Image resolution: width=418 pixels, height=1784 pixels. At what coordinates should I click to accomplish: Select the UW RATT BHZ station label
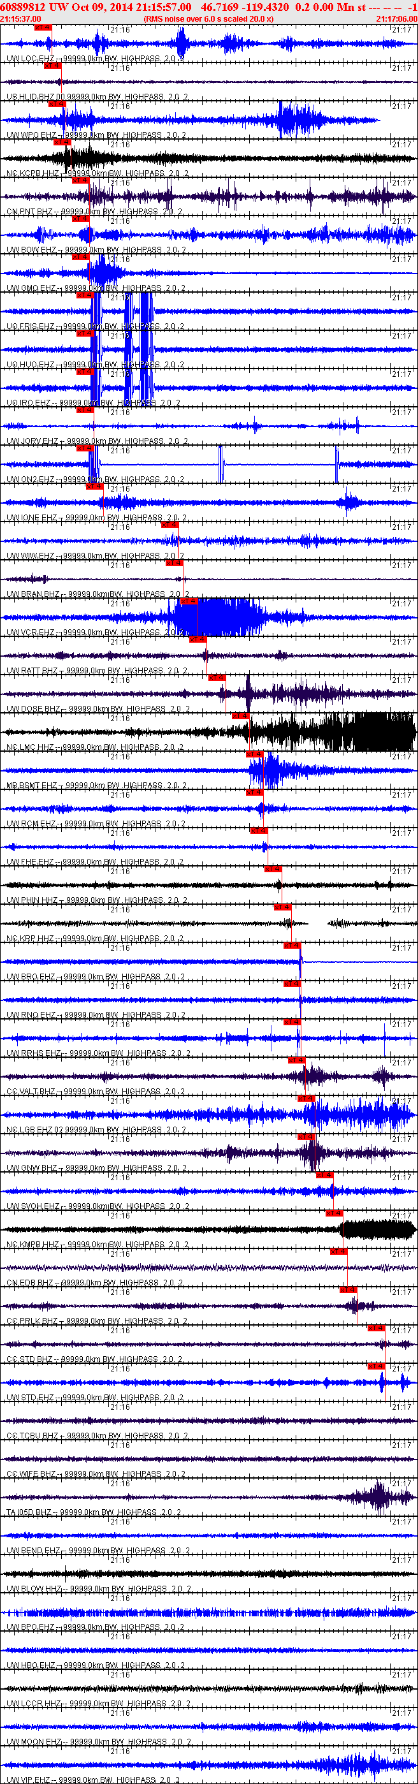click(97, 670)
